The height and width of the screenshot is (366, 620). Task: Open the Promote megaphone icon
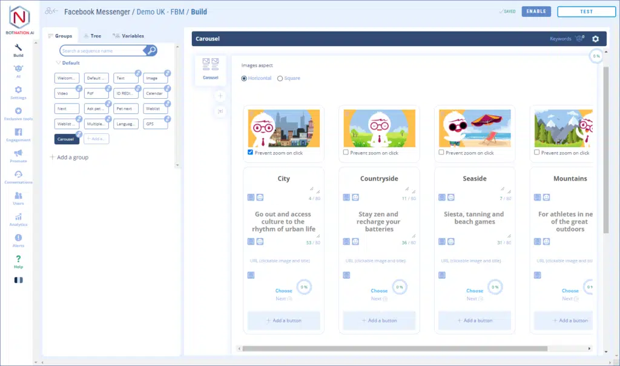point(18,155)
